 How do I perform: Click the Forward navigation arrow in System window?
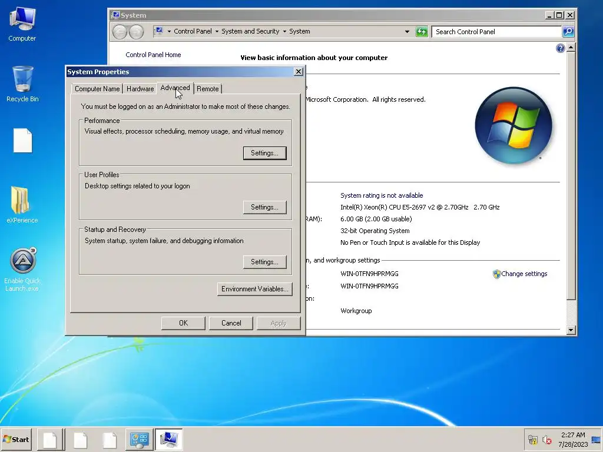[136, 32]
